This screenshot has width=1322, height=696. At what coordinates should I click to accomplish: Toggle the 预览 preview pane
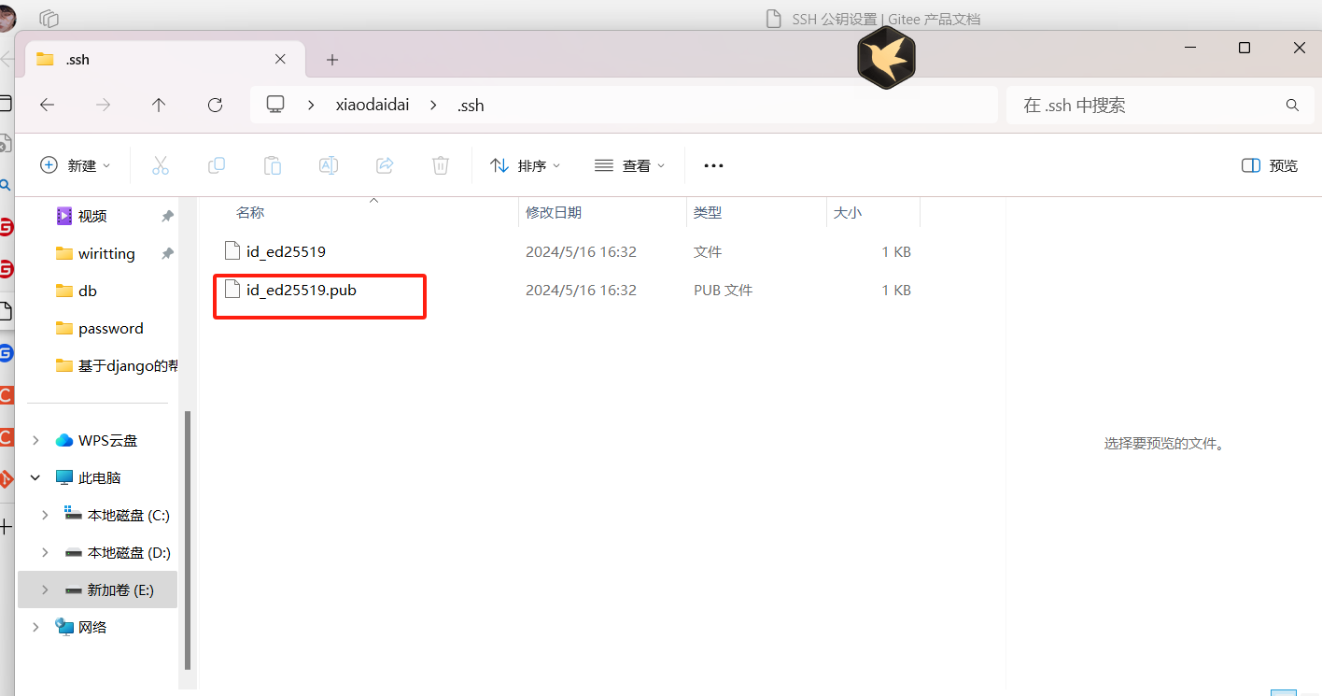(1270, 165)
